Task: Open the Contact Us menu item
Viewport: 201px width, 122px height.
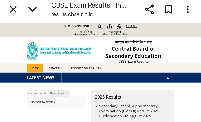Action: pos(54,68)
